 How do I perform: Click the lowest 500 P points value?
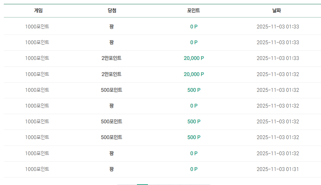[194, 137]
